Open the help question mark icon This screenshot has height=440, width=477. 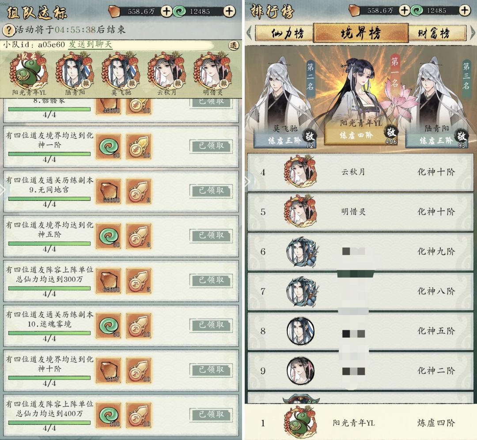pyautogui.click(x=9, y=30)
